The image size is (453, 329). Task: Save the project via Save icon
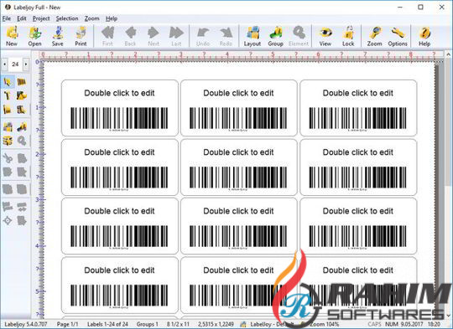pos(58,36)
